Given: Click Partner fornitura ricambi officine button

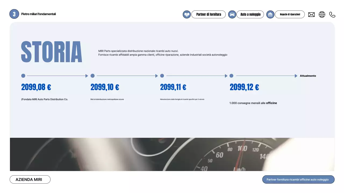Looking at the screenshot, I should point(298,179).
